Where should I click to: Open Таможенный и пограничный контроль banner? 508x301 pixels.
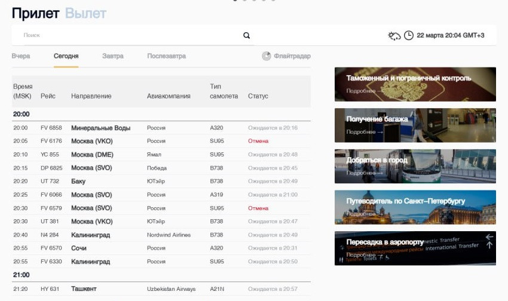pyautogui.click(x=415, y=84)
